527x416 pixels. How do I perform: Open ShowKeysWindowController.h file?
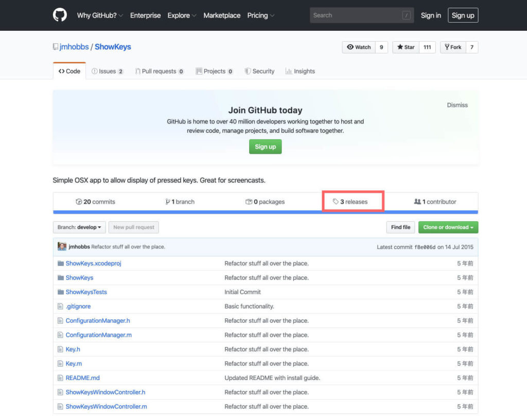106,392
